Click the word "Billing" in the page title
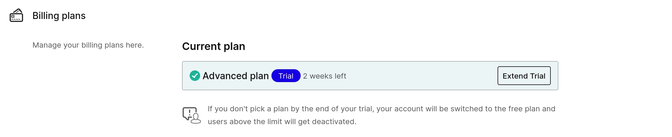Image resolution: width=672 pixels, height=137 pixels. (x=46, y=16)
